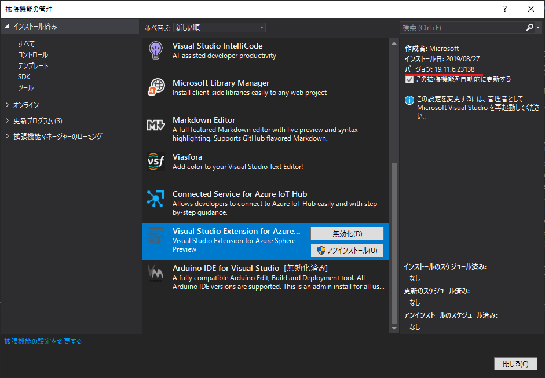Click the Visual Studio Extension for Azure... title
The image size is (545, 378).
click(236, 231)
